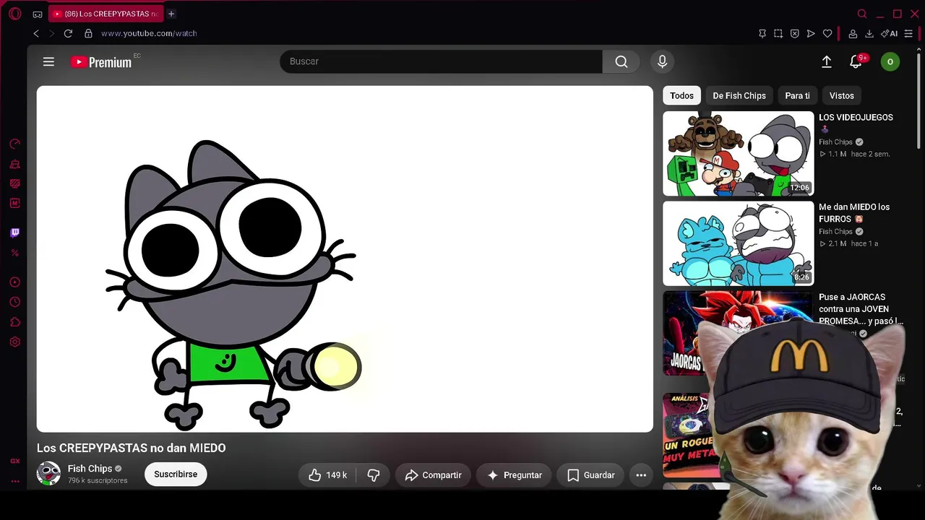Image resolution: width=925 pixels, height=520 pixels.
Task: Open the sidebar player icon
Action: pos(14,282)
